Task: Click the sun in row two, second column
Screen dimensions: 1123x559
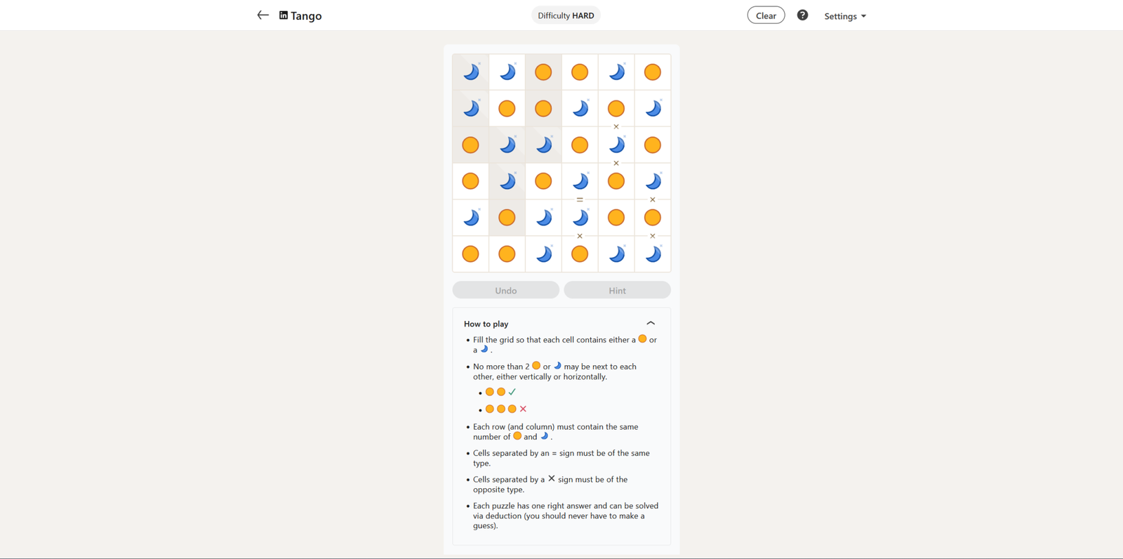Action: click(x=507, y=108)
